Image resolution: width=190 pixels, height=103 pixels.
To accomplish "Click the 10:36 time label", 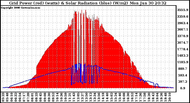I will [61, 97].
